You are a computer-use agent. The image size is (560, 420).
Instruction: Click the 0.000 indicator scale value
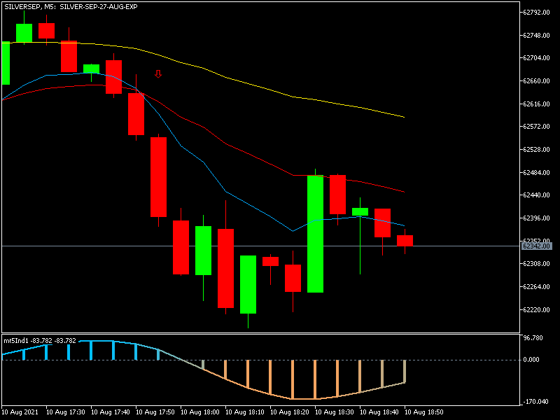point(531,360)
